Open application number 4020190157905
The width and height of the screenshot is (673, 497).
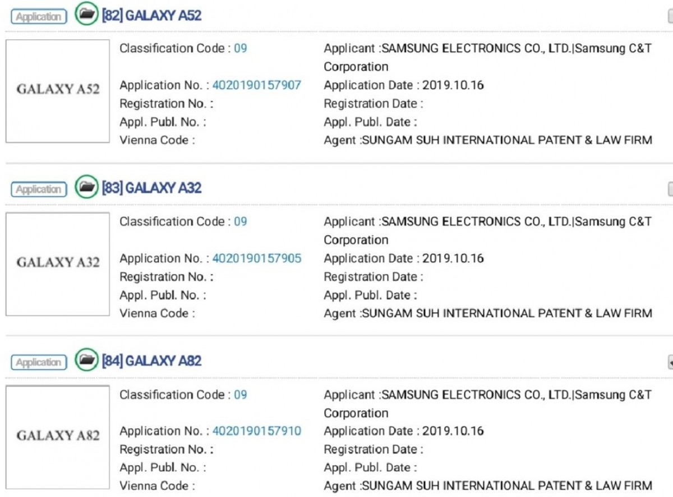pos(256,258)
